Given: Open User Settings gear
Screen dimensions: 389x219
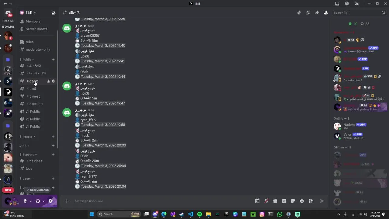Looking at the screenshot, I should pyautogui.click(x=51, y=201).
